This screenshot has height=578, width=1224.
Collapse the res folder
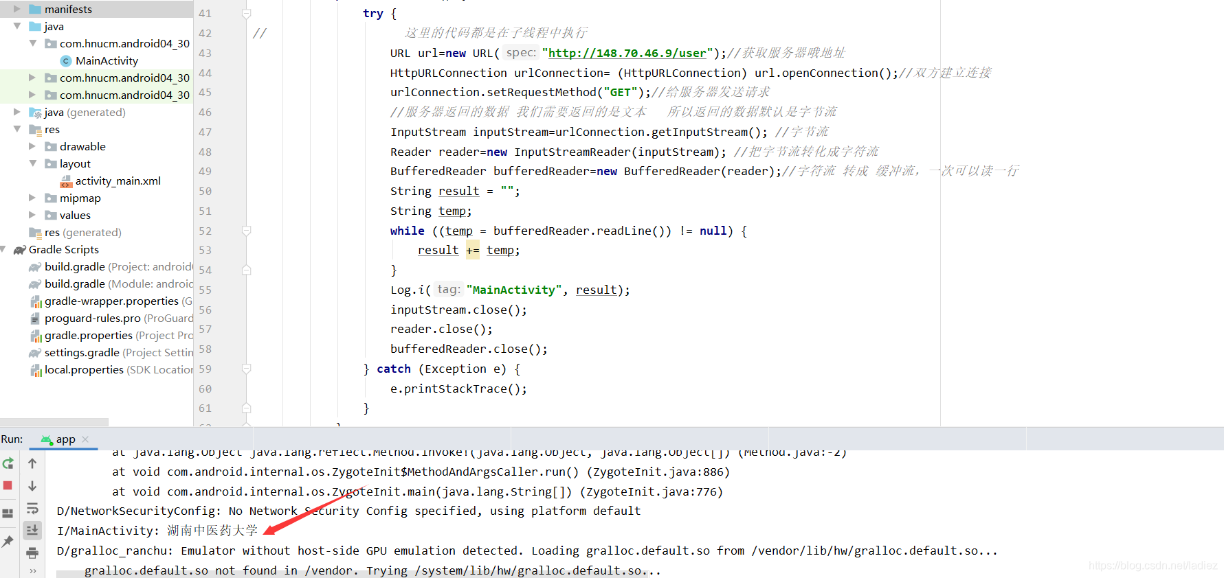click(17, 129)
